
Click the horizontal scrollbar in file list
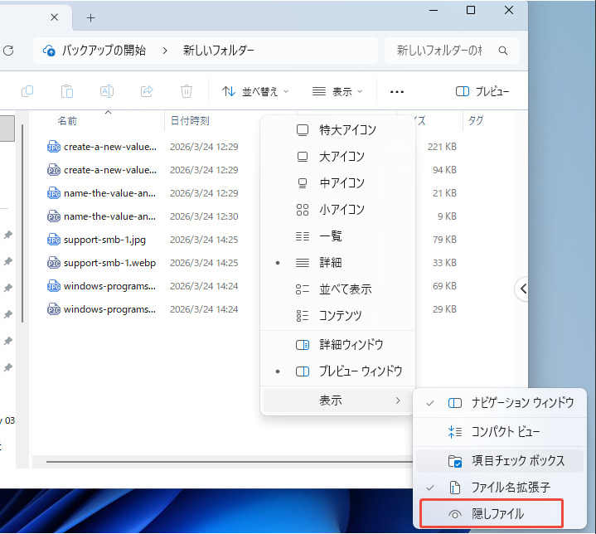[x=230, y=462]
